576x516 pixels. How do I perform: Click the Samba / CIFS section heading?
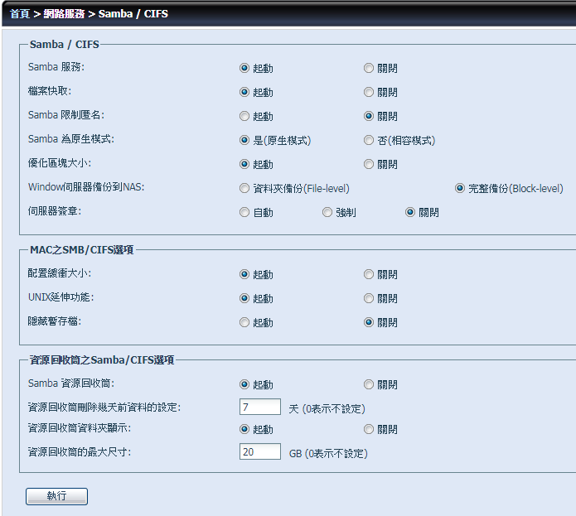(x=65, y=45)
